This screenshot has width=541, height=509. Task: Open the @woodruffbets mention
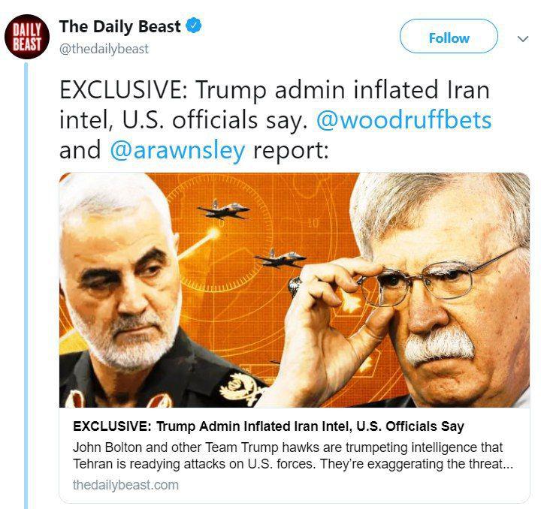403,120
